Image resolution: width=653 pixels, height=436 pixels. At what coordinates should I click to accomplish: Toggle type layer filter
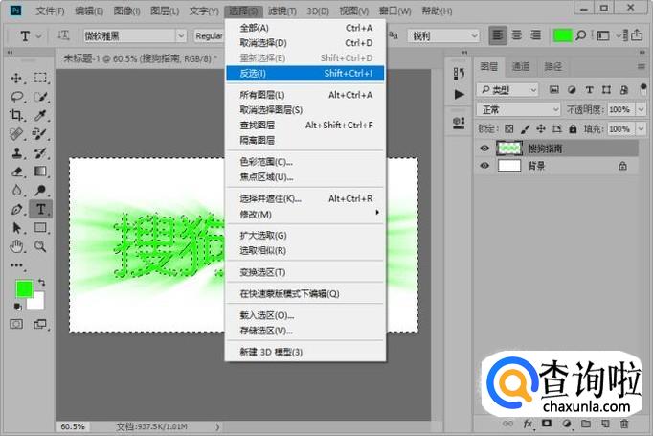[589, 89]
